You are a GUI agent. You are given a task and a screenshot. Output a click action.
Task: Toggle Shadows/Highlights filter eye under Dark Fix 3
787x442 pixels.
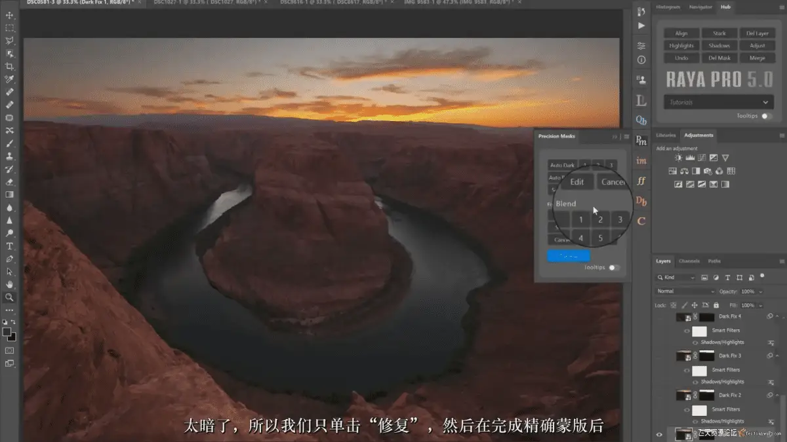(x=695, y=382)
